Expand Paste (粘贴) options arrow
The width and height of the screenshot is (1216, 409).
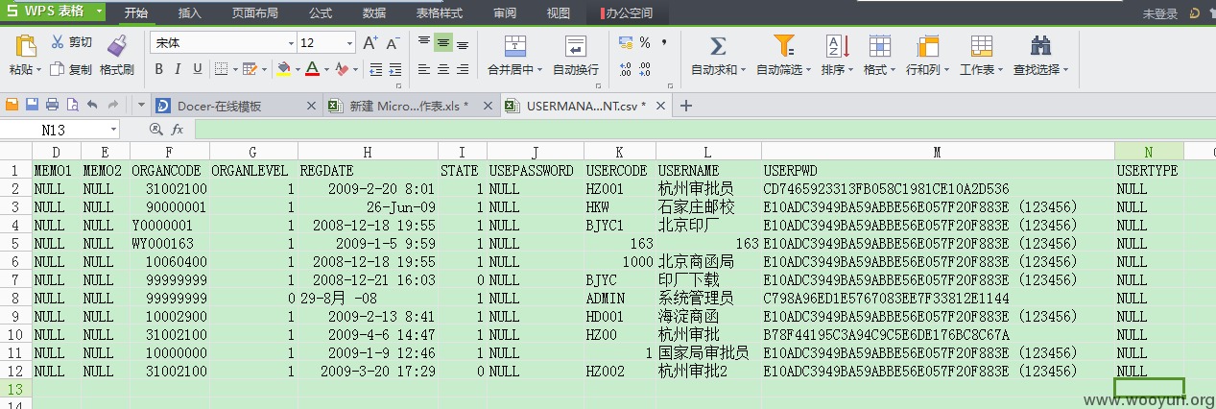click(39, 70)
